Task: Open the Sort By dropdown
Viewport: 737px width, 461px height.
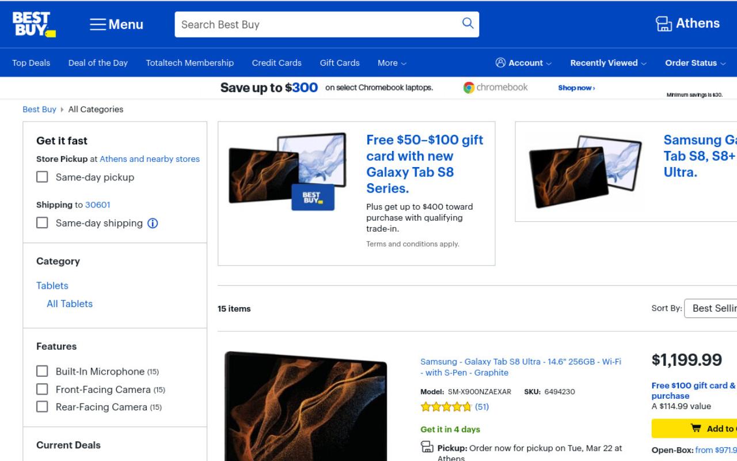Action: pyautogui.click(x=710, y=308)
